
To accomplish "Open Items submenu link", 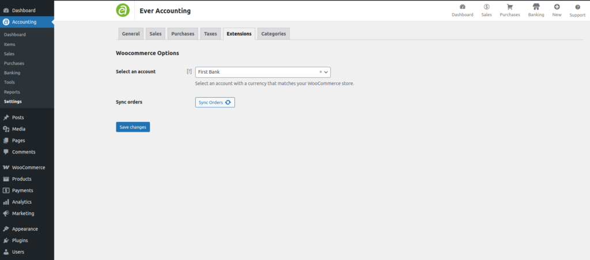I will coord(9,44).
